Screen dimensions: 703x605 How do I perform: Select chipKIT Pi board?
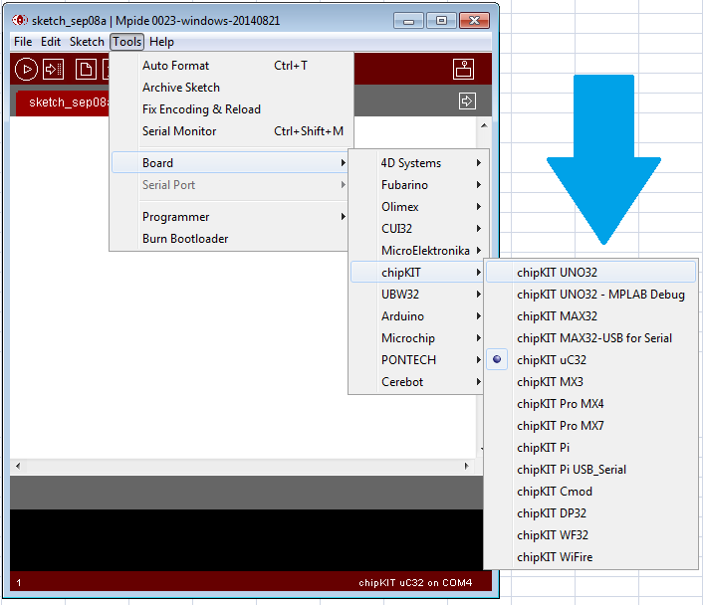click(x=590, y=448)
